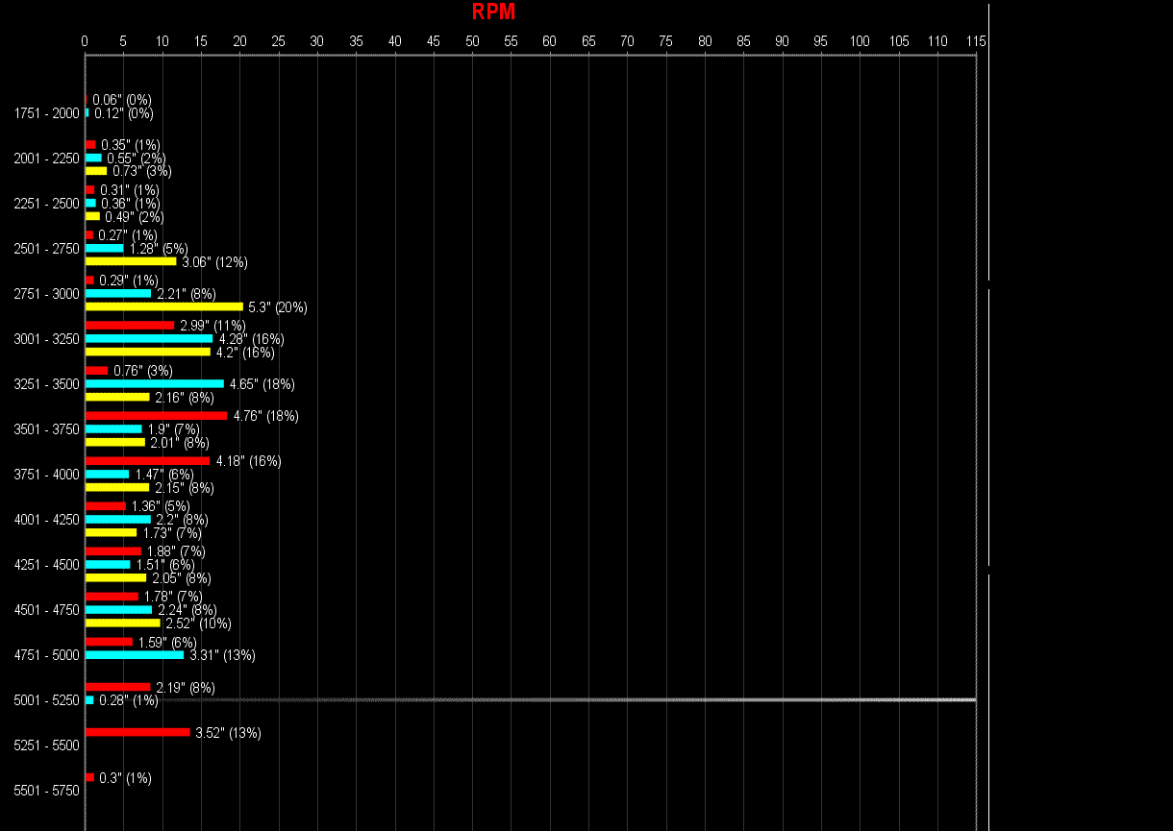
Task: Click the "5501 - 5750" row label
Action: (x=46, y=791)
